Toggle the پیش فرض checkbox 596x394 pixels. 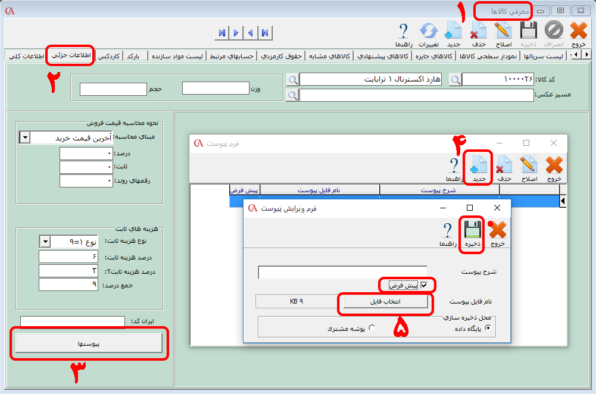pos(424,286)
